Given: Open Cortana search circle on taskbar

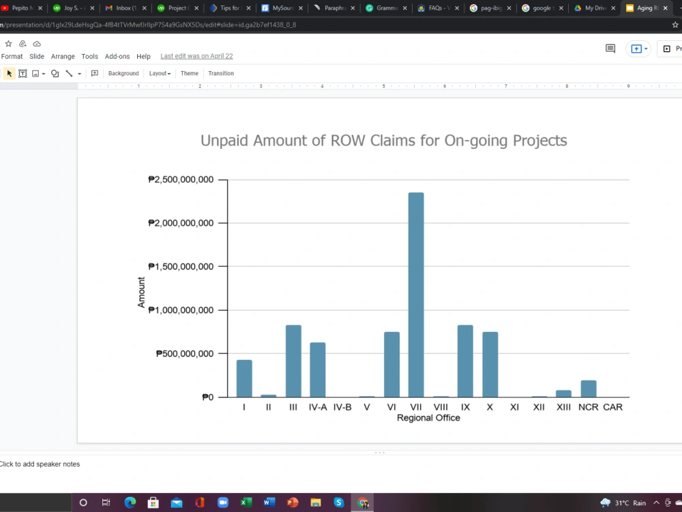Looking at the screenshot, I should (83, 503).
